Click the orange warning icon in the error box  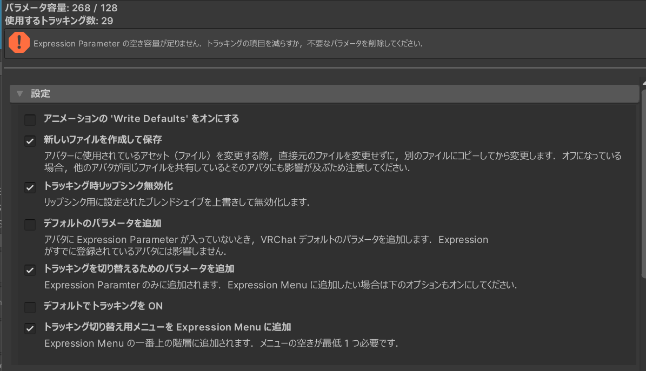pos(19,43)
